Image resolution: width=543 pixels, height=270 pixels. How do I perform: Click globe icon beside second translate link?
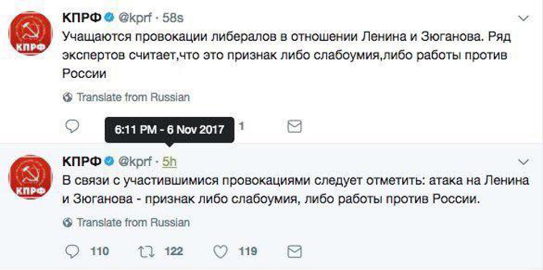(x=68, y=222)
